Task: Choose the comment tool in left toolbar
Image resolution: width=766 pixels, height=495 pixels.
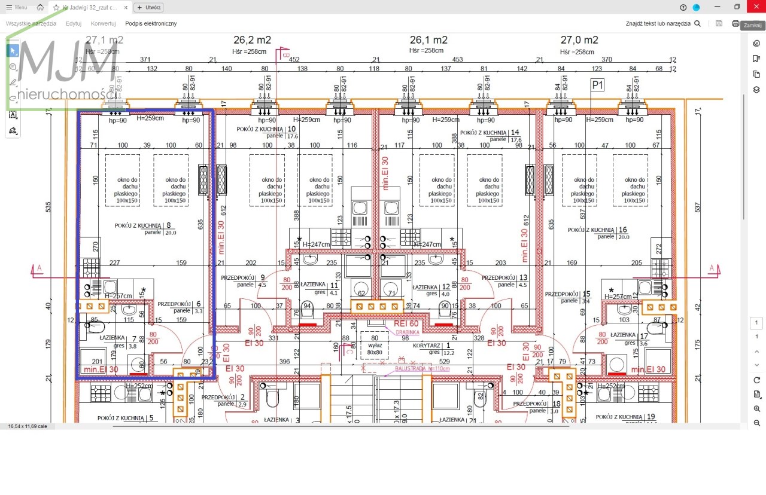Action: [x=13, y=67]
